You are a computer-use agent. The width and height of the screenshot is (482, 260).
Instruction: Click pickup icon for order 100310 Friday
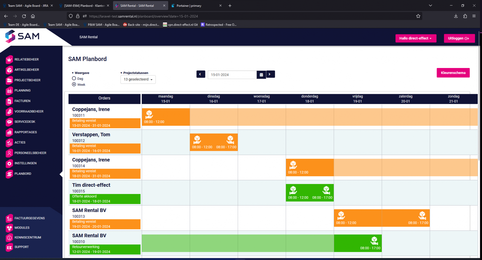pos(374,240)
